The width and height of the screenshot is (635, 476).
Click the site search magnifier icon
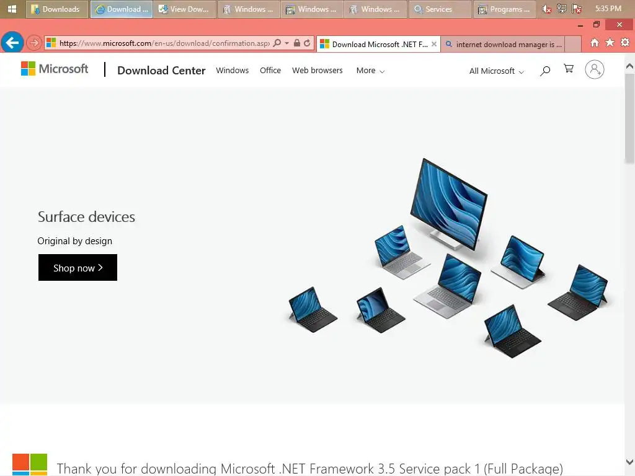coord(545,71)
